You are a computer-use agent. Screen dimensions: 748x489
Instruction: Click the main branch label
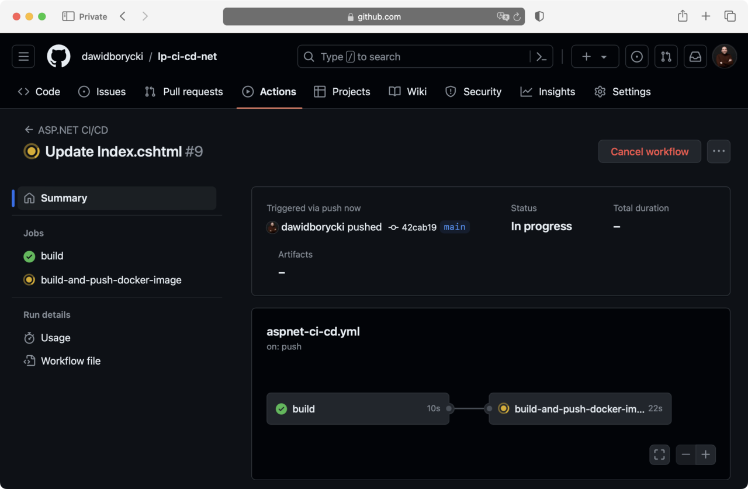coord(454,227)
